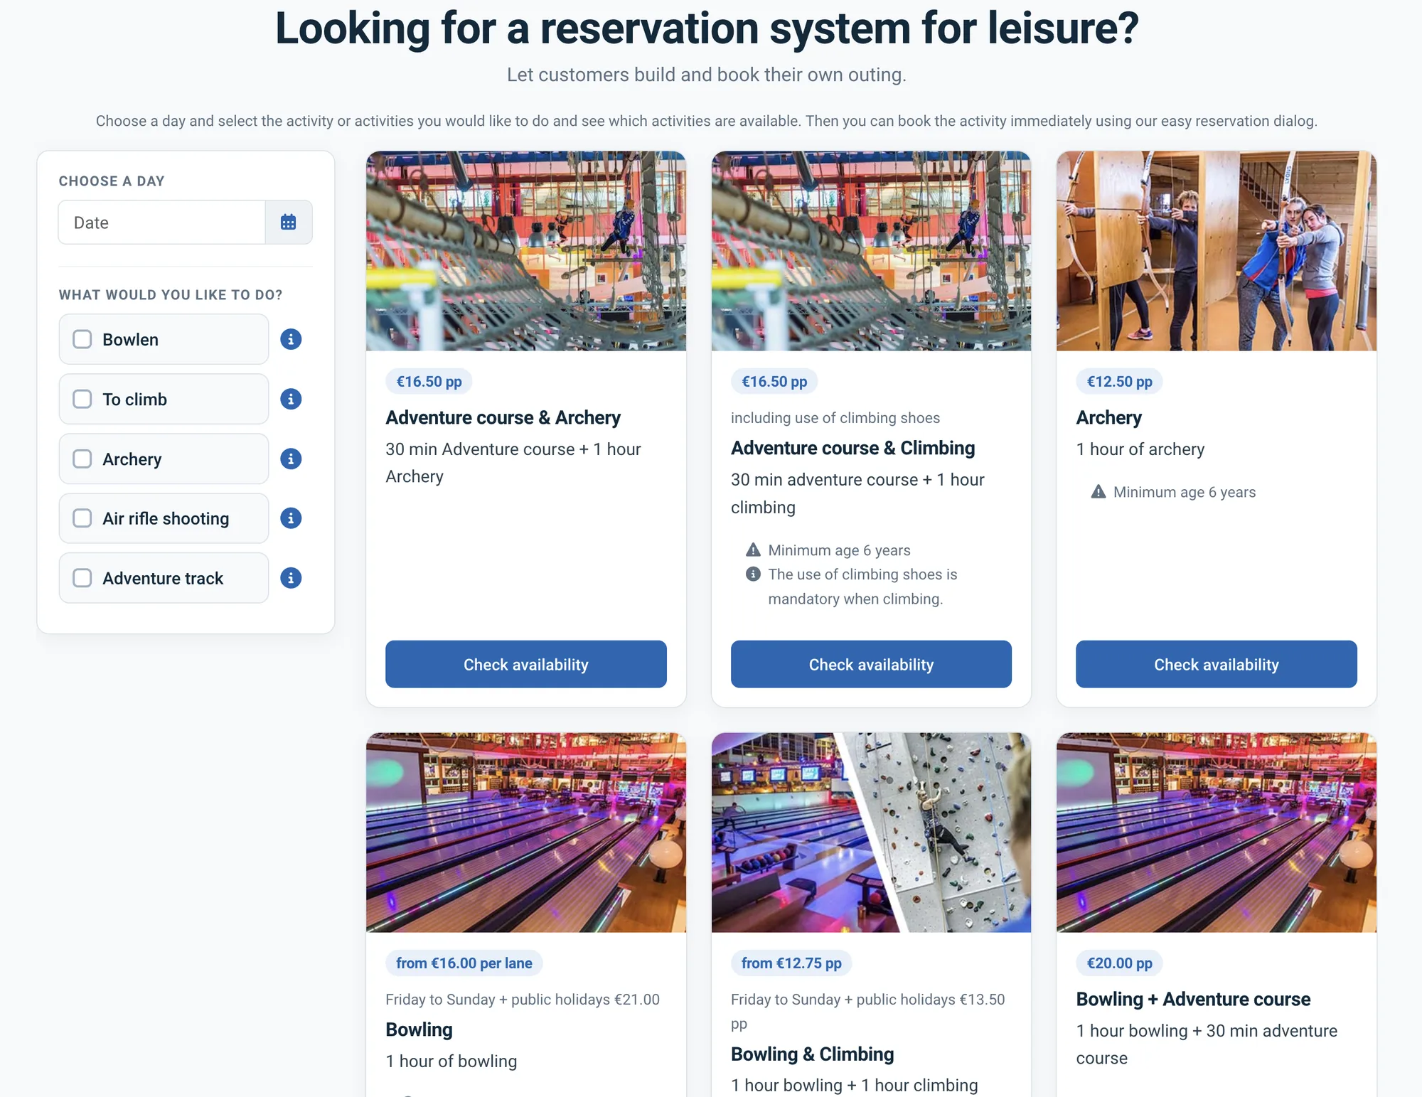Open Adventure course & Archery card image
The image size is (1422, 1097).
526,251
